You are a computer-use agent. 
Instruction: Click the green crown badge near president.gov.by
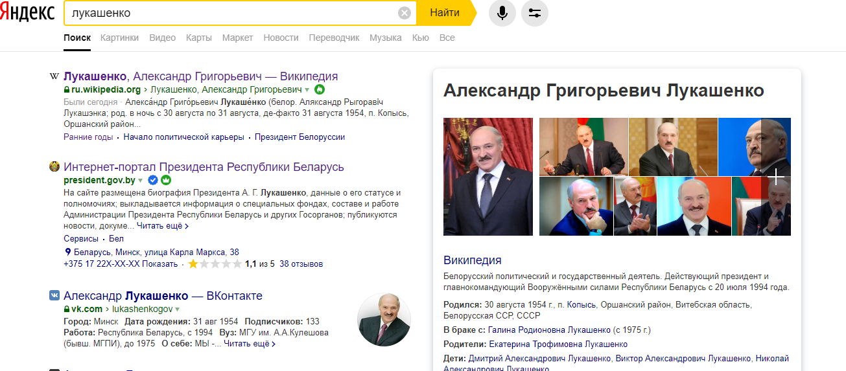pos(165,180)
